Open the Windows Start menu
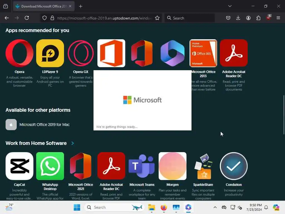 coord(77,207)
